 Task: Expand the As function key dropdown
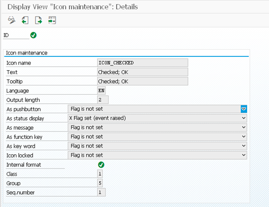point(244,137)
